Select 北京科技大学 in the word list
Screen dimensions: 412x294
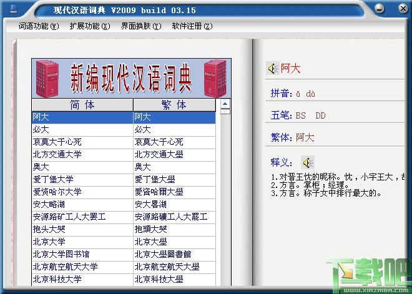click(x=82, y=280)
